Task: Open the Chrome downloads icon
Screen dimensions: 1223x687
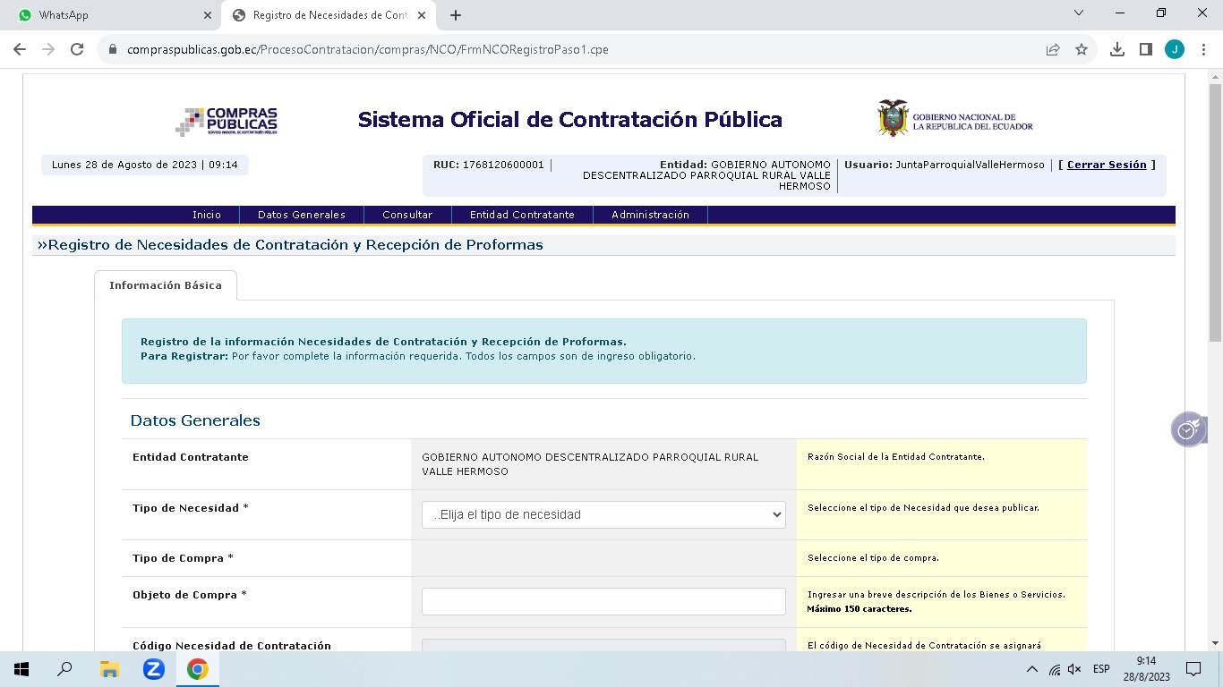Action: click(x=1117, y=50)
